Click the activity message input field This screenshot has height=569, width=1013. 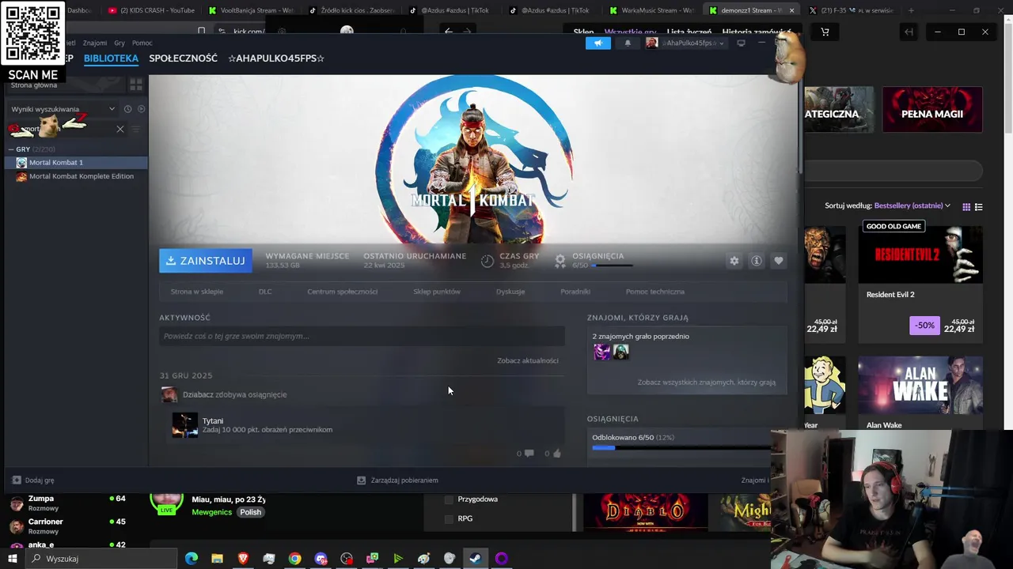pos(362,337)
